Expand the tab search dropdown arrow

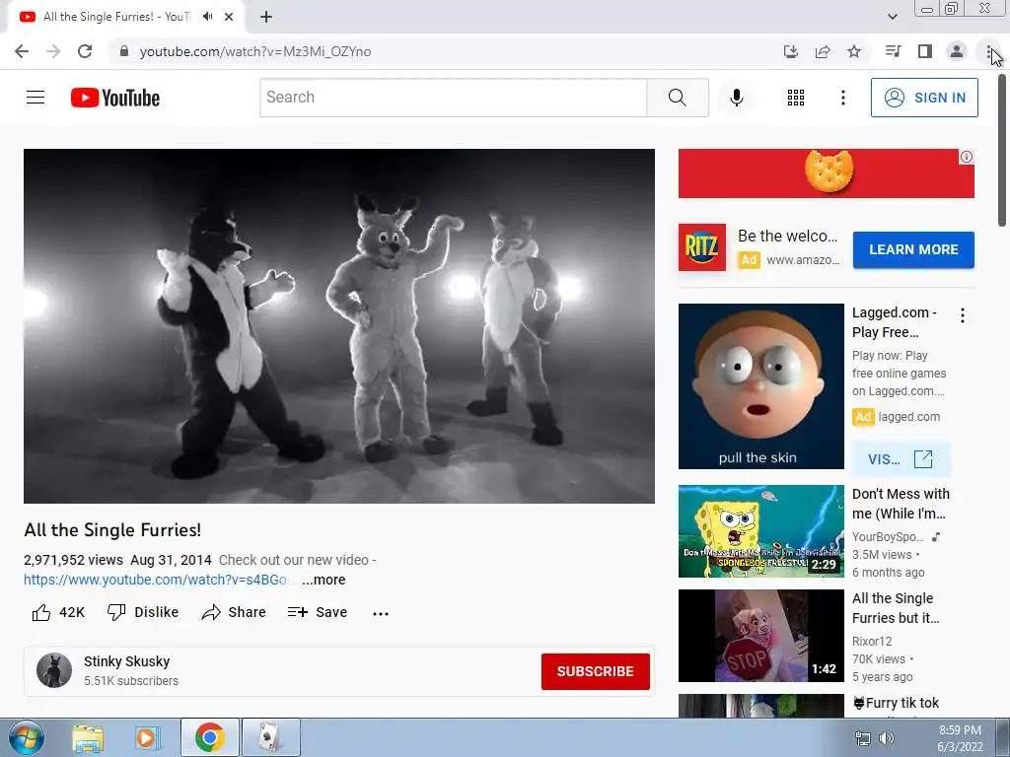tap(892, 17)
